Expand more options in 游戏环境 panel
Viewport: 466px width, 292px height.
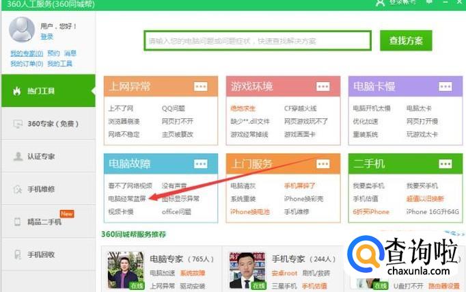323,86
